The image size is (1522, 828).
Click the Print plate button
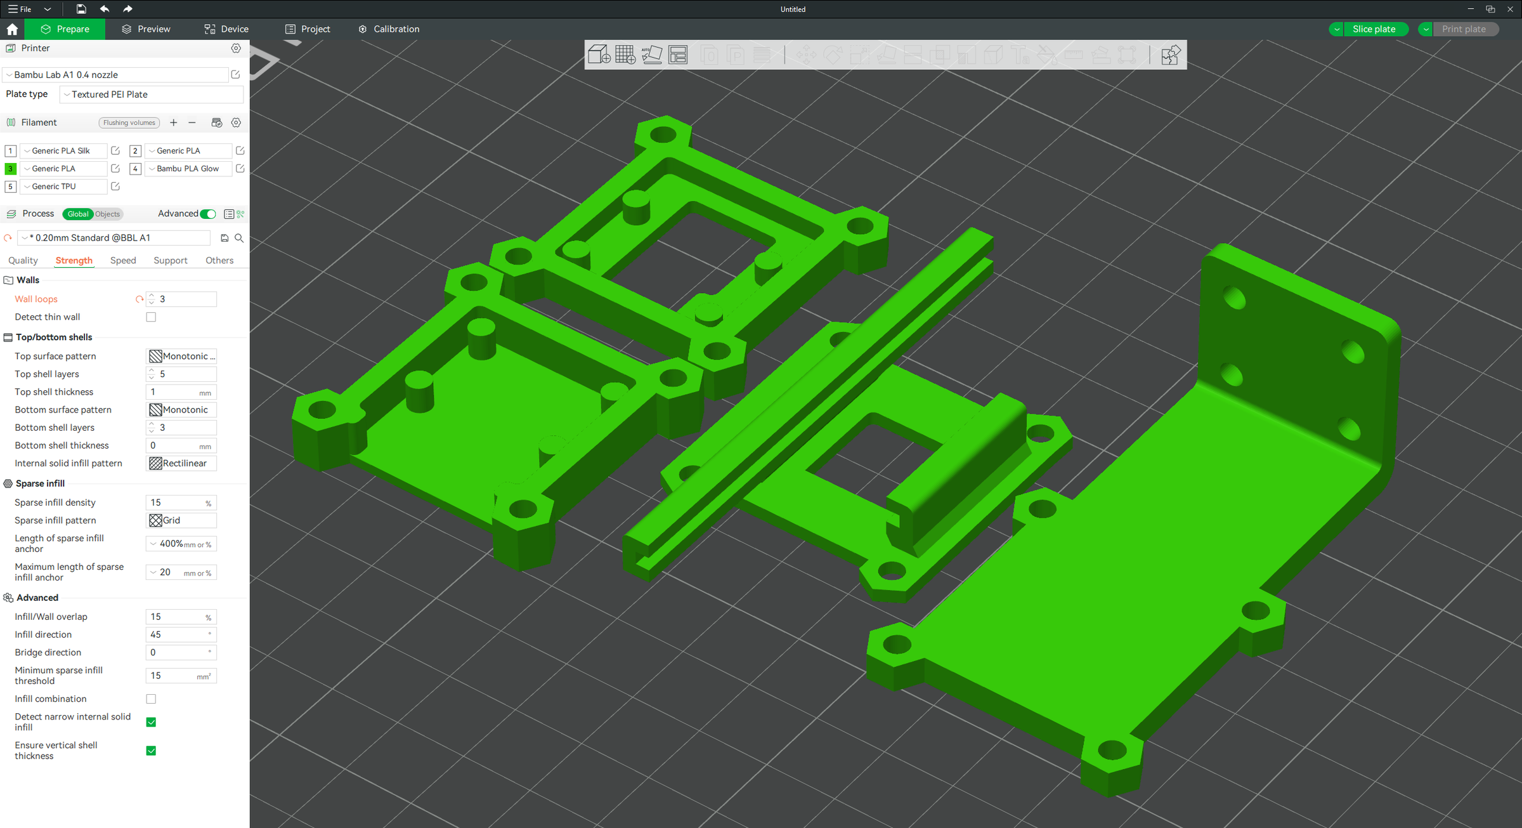(x=1464, y=29)
